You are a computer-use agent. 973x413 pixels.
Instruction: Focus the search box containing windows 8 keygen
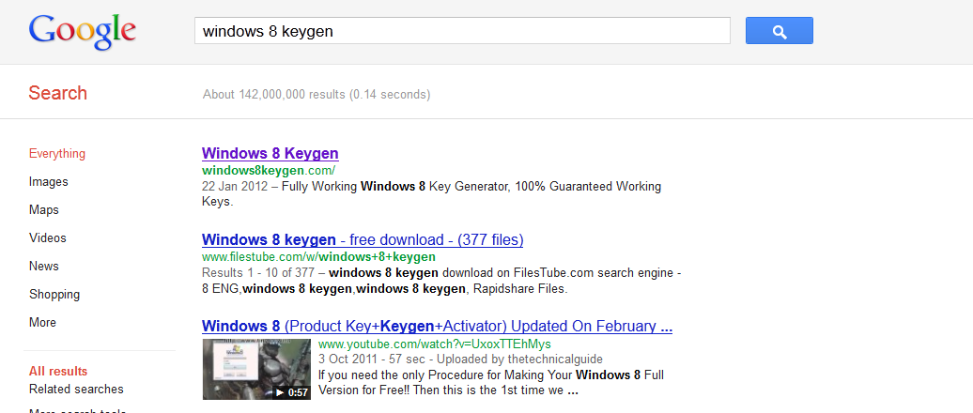tap(462, 30)
